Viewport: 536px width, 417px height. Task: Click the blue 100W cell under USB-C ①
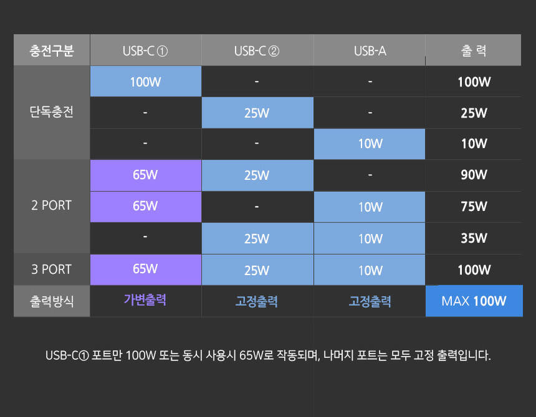(x=145, y=82)
